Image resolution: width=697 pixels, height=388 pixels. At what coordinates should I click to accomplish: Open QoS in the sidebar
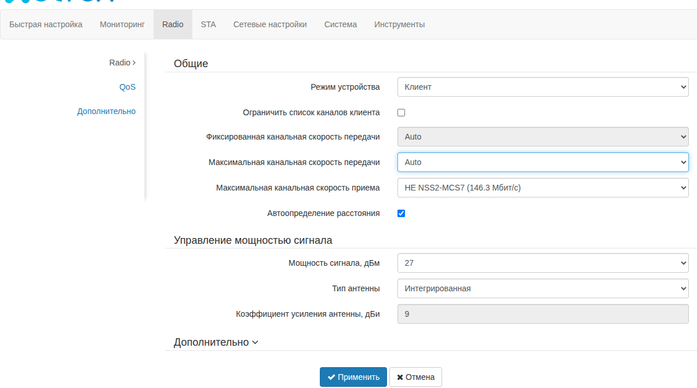[127, 87]
